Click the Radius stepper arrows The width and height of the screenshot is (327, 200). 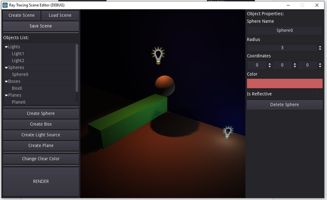point(320,48)
